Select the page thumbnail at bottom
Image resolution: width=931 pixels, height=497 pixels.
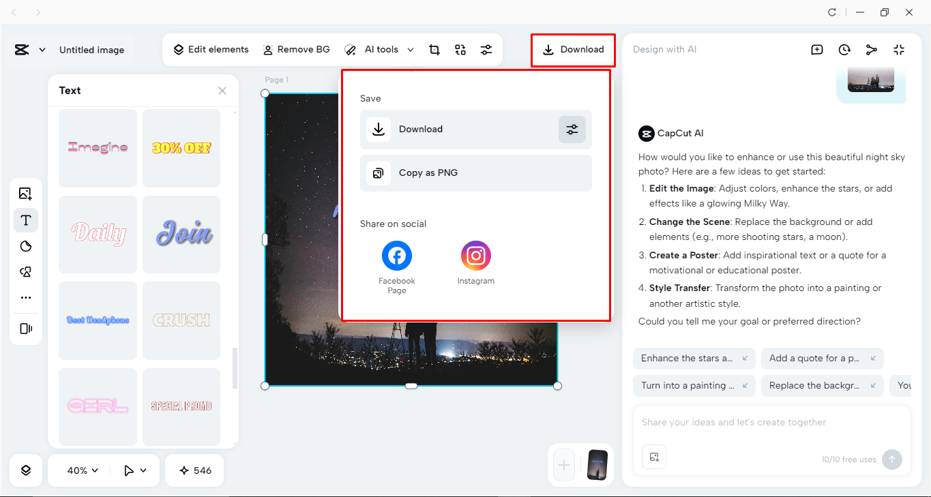(x=597, y=465)
